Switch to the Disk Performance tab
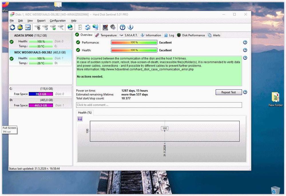This screenshot has width=286, height=196. [x=191, y=35]
